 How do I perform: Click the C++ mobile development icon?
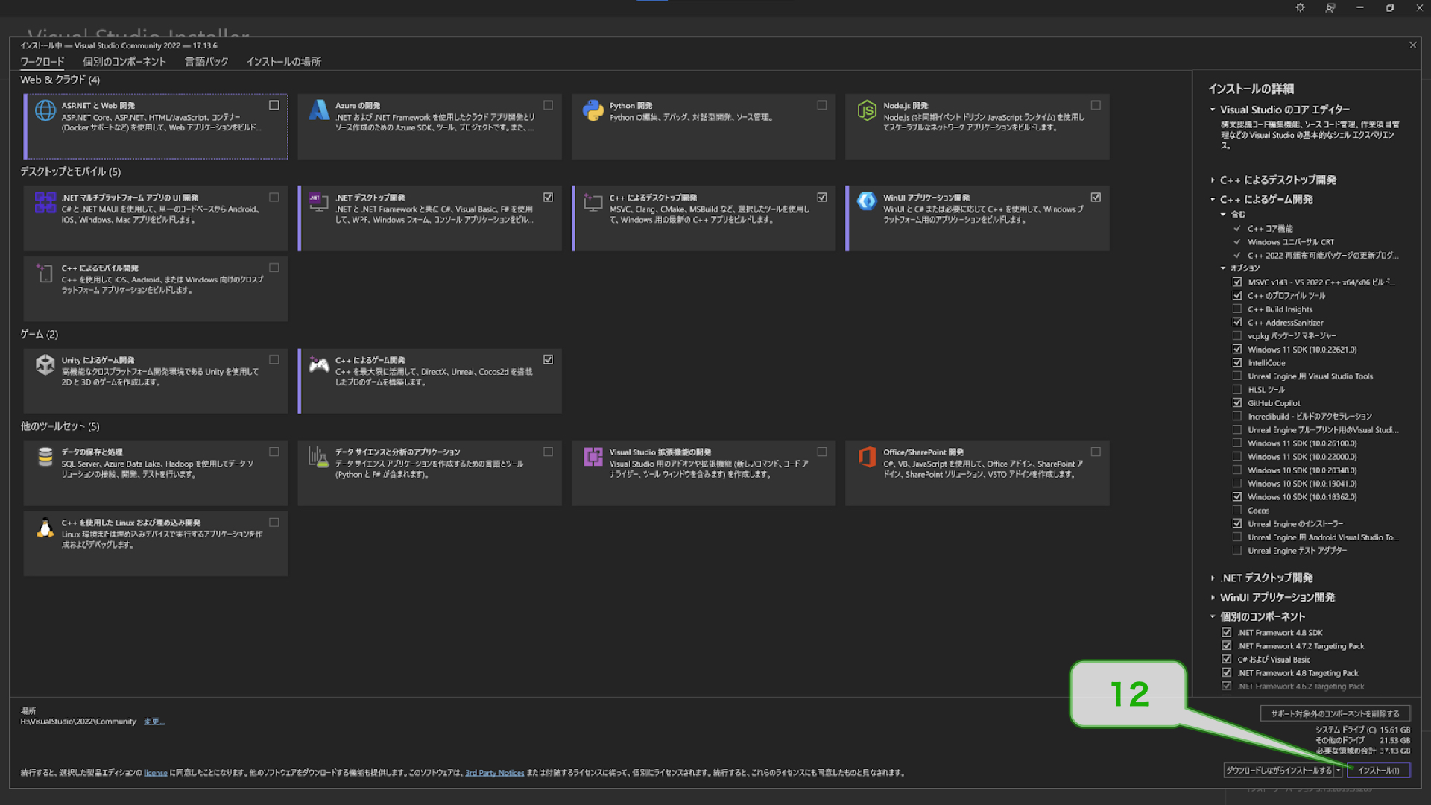(45, 273)
